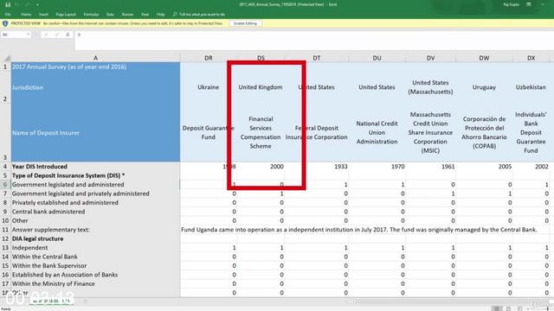Click the 'Fund Uganda came into operation' text cell
The width and height of the screenshot is (554, 311).
pos(359,230)
